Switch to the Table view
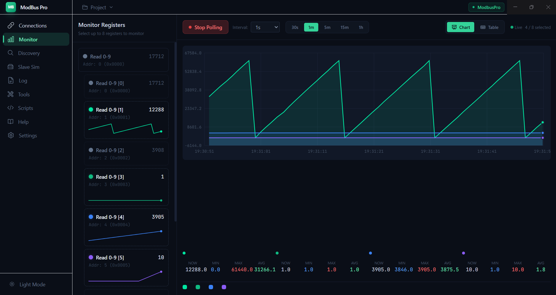Screen dimensions: 556x295 (x=489, y=27)
